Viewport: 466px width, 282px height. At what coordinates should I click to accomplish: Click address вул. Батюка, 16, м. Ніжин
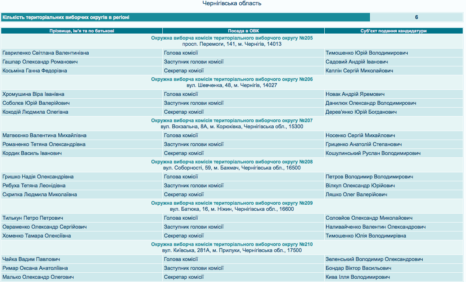click(232, 209)
